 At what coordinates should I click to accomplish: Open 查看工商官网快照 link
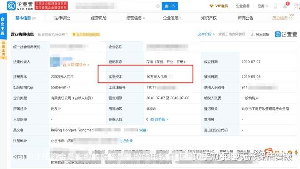click(232, 34)
